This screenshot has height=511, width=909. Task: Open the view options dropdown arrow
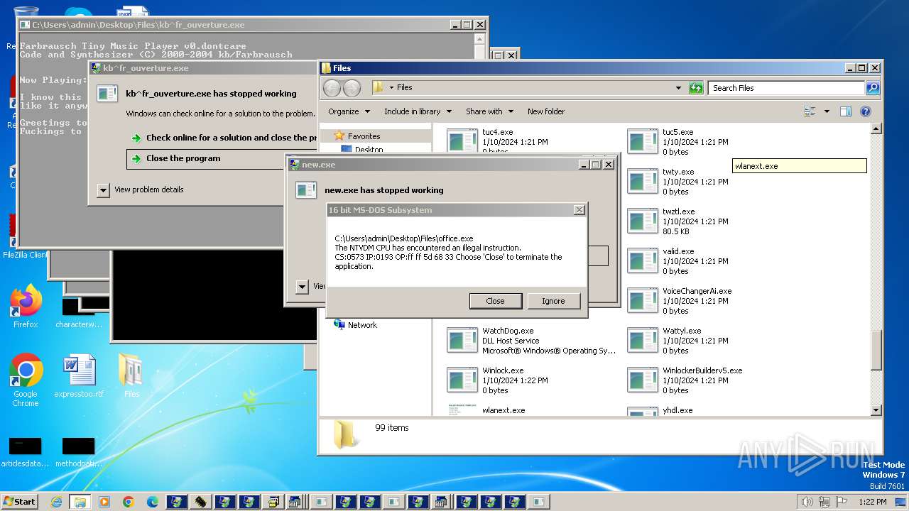coord(827,111)
